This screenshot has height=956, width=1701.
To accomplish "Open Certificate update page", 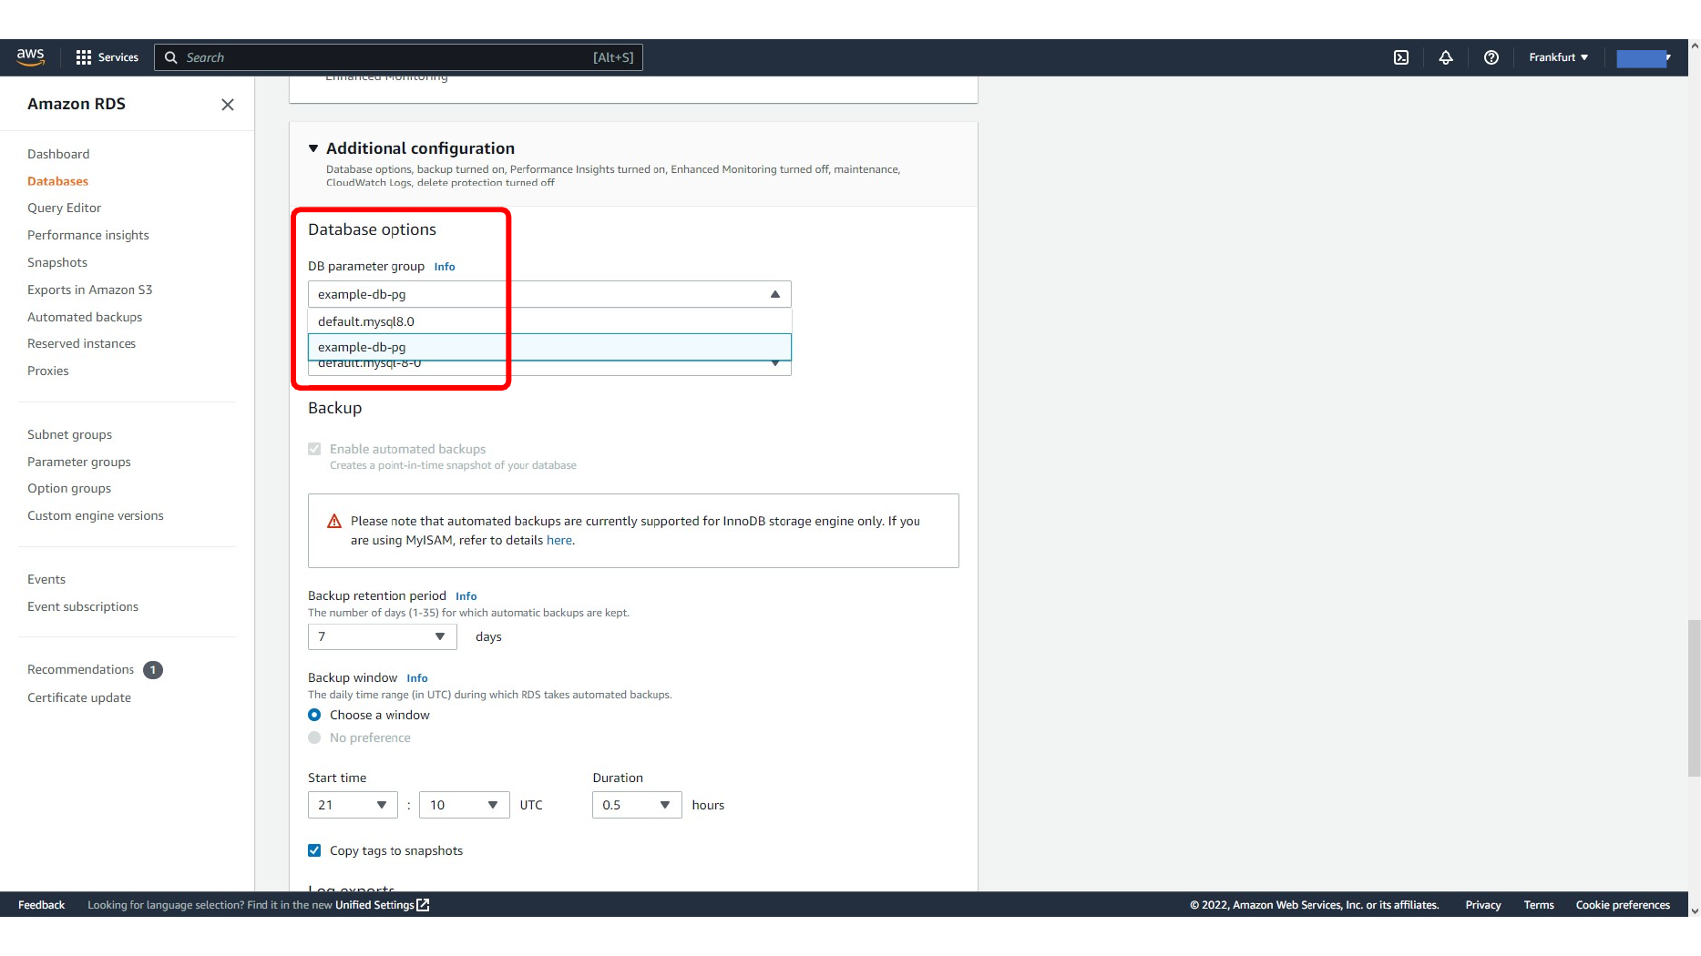I will coord(79,697).
